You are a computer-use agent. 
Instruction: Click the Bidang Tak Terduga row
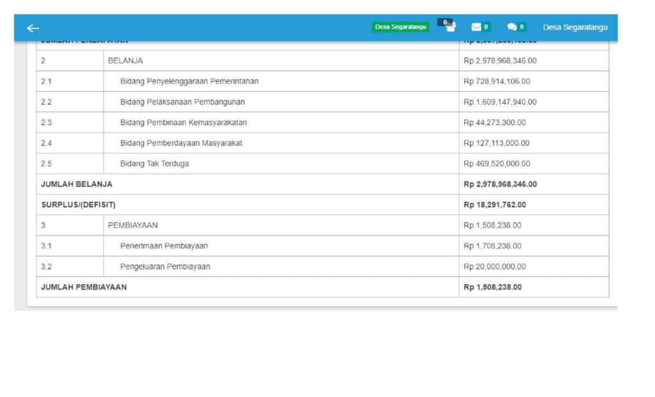[x=154, y=163]
